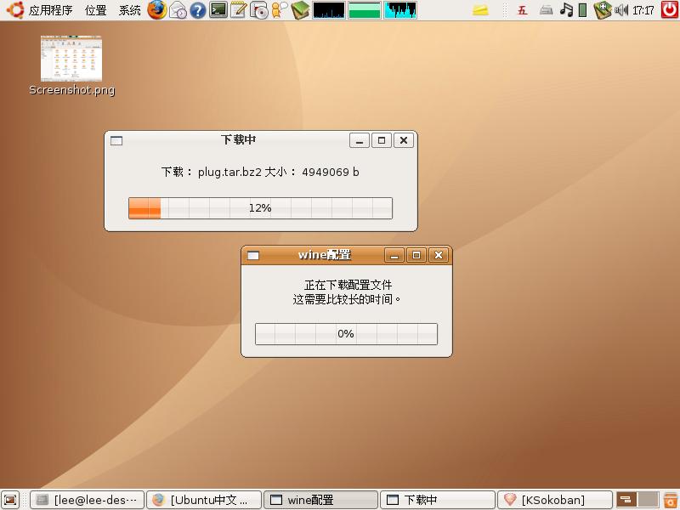Viewport: 680px width, 510px height.
Task: Open the trash icon in the bottom panel
Action: pyautogui.click(x=670, y=500)
